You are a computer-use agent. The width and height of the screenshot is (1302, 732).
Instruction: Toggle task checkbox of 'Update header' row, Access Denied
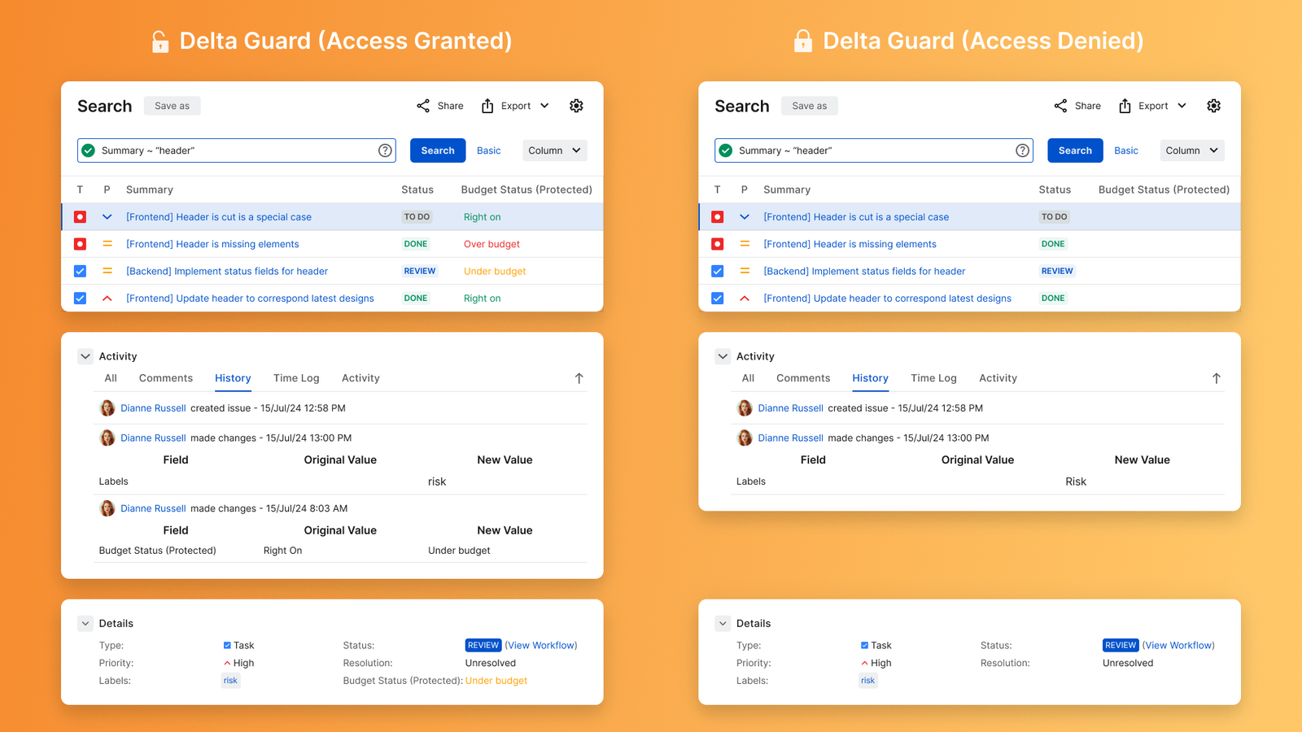point(717,298)
